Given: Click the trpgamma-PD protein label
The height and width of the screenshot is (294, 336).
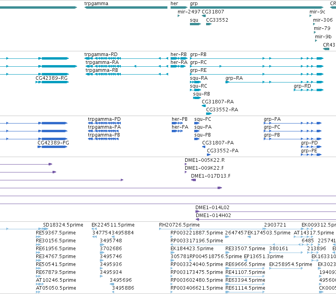Looking at the screenshot, I should [104, 119].
